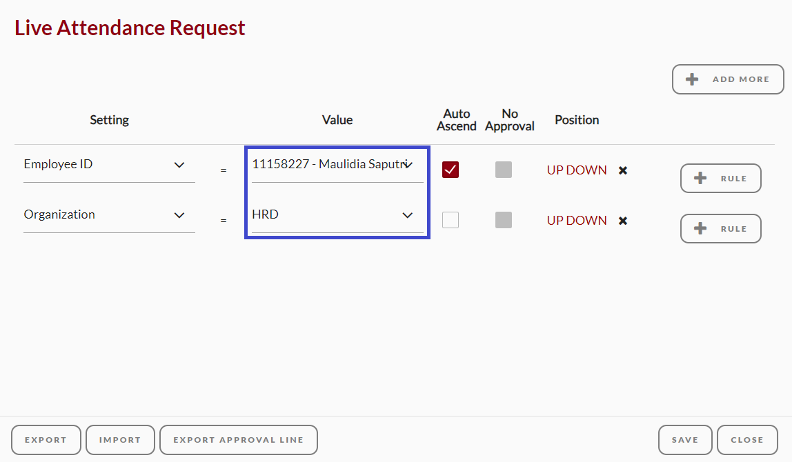Expand the Maulidia Saputri value dropdown
Screen dimensions: 792x462
[337, 165]
